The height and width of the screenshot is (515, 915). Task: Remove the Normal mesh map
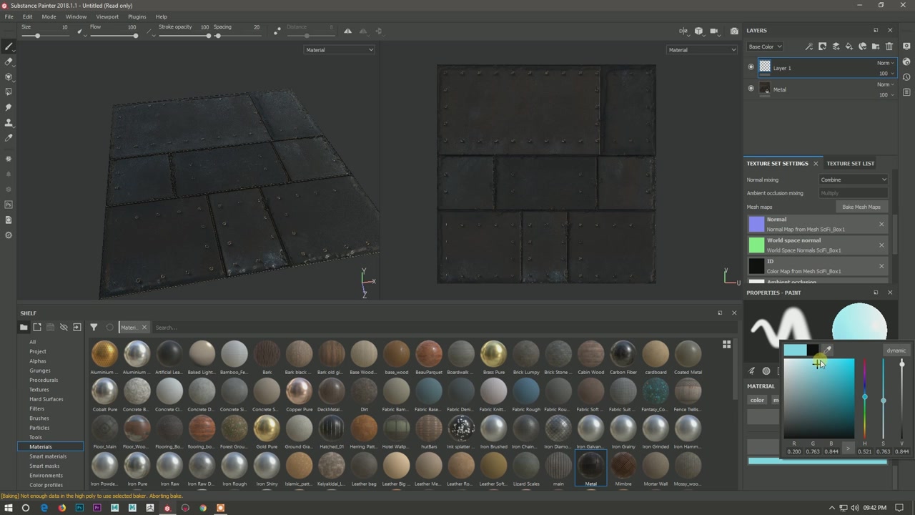point(881,225)
